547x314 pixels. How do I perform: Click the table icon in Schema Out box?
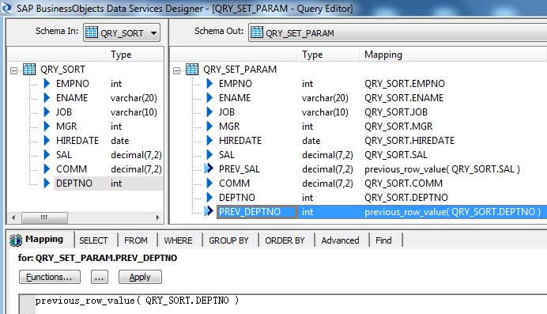click(x=256, y=32)
